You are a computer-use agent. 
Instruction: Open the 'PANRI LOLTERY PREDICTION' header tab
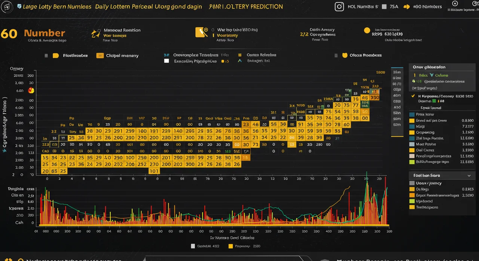point(246,6)
